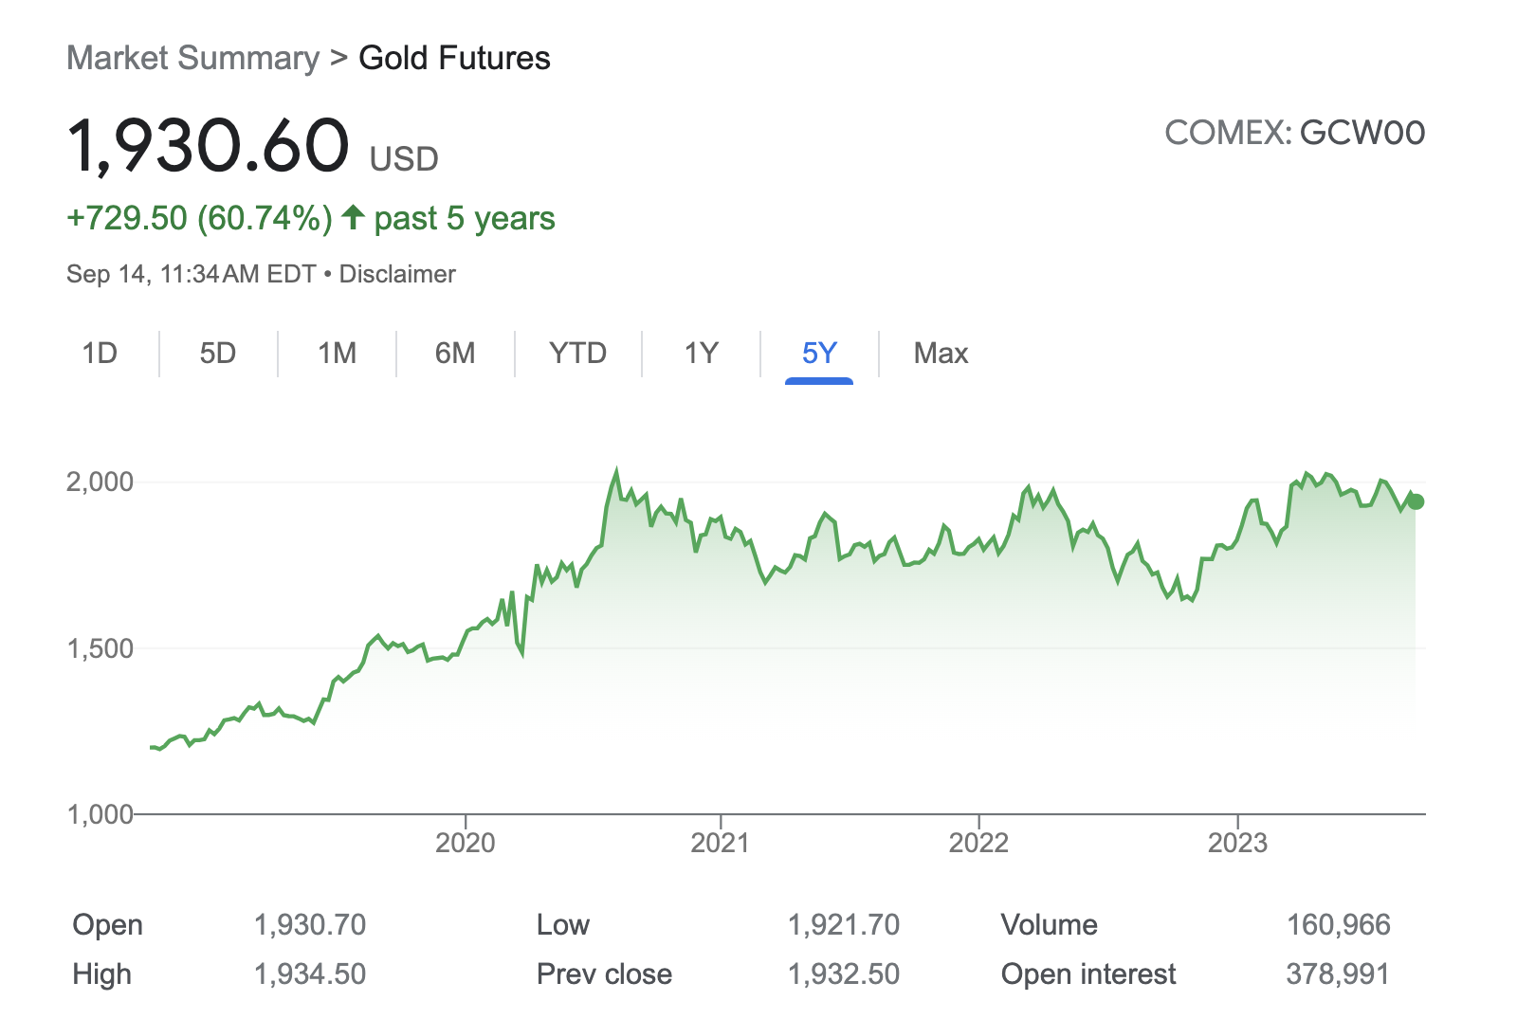The height and width of the screenshot is (1019, 1517).
Task: Open the Disclaimer link
Action: (397, 274)
